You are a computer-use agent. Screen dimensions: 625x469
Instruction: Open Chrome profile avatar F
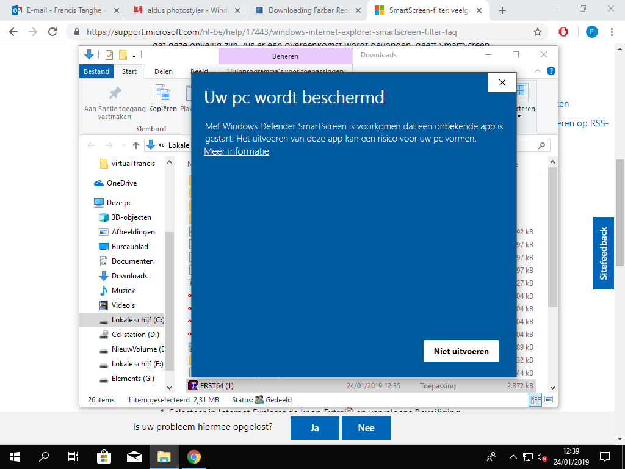pos(592,32)
